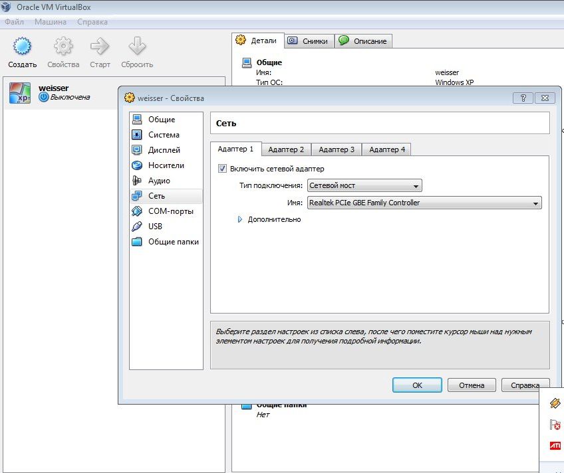Open Свойства gear icon in main toolbar
The height and width of the screenshot is (473, 564).
coord(63,46)
